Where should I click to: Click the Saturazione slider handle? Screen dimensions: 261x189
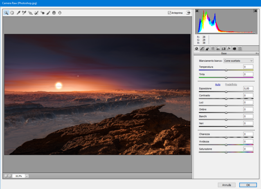coord(226,152)
